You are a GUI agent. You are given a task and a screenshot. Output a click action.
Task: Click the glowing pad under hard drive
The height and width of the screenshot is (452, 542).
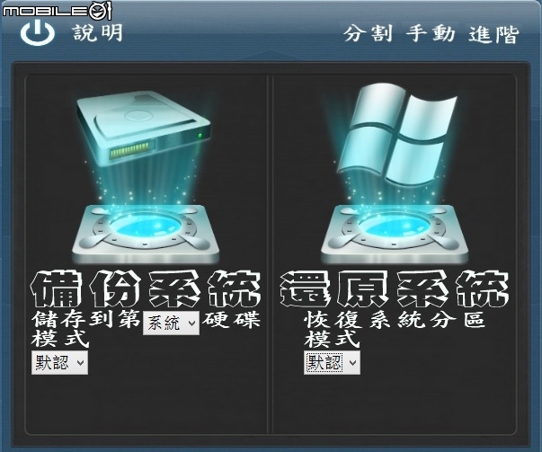[x=146, y=232]
